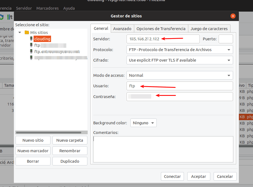
Task: Open the Cifrado dropdown
Action: tap(179, 60)
